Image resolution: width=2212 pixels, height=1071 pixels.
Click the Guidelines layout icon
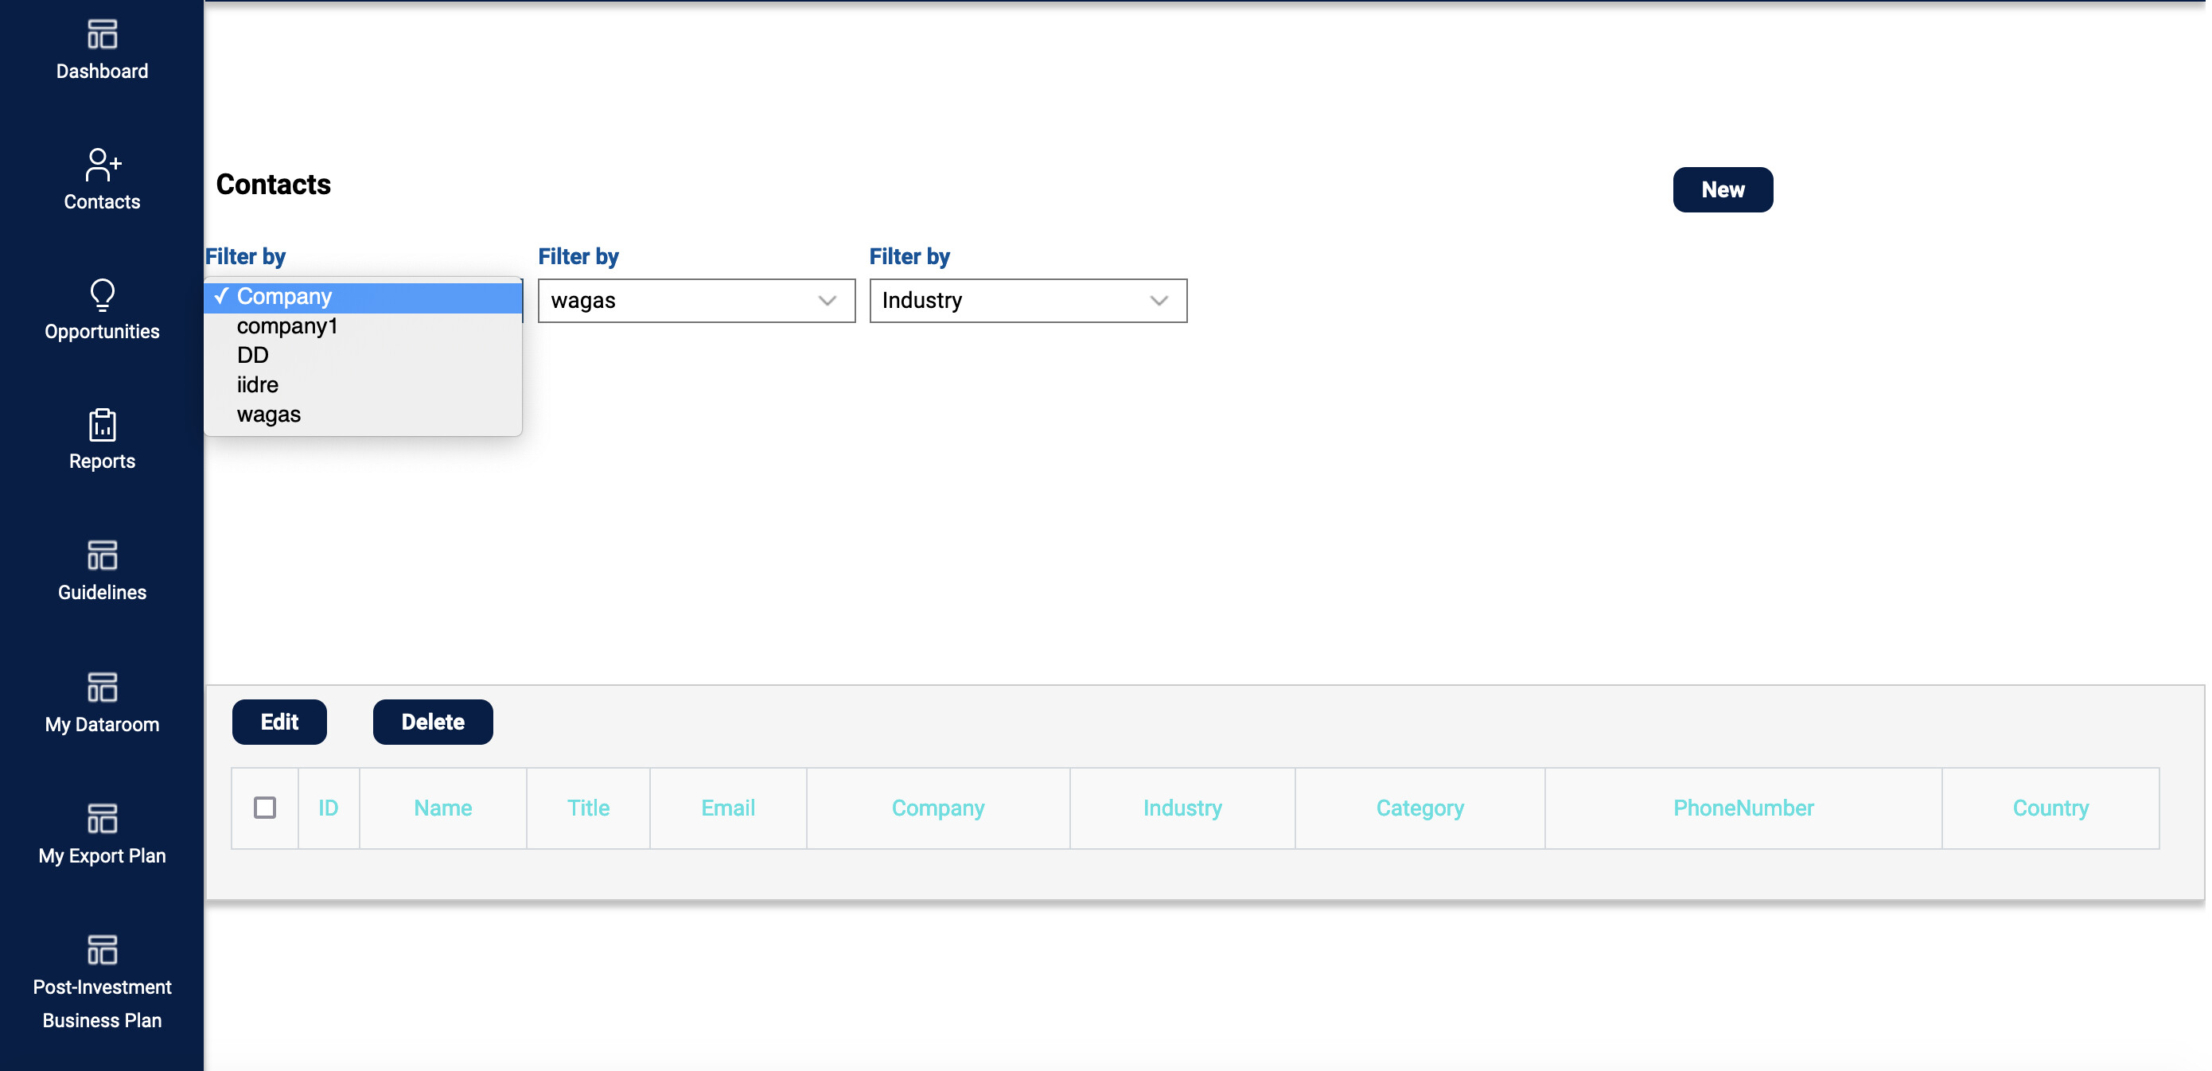102,555
